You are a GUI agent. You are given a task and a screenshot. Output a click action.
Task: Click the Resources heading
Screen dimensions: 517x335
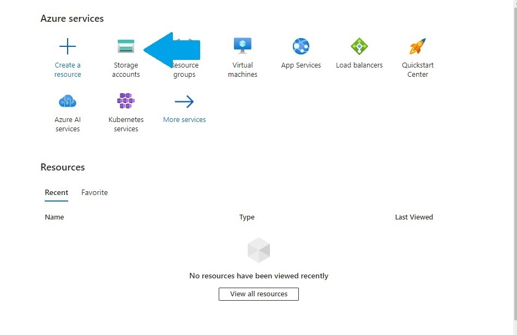[63, 167]
